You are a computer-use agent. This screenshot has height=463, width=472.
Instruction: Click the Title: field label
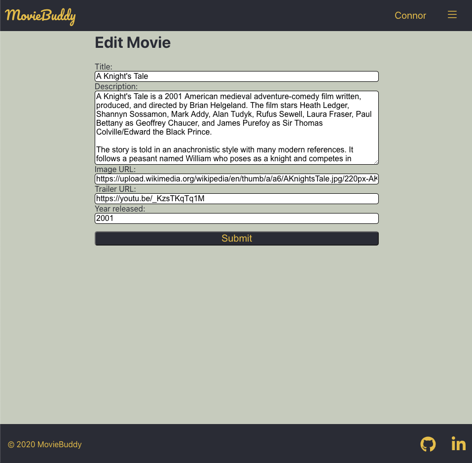[x=103, y=67]
